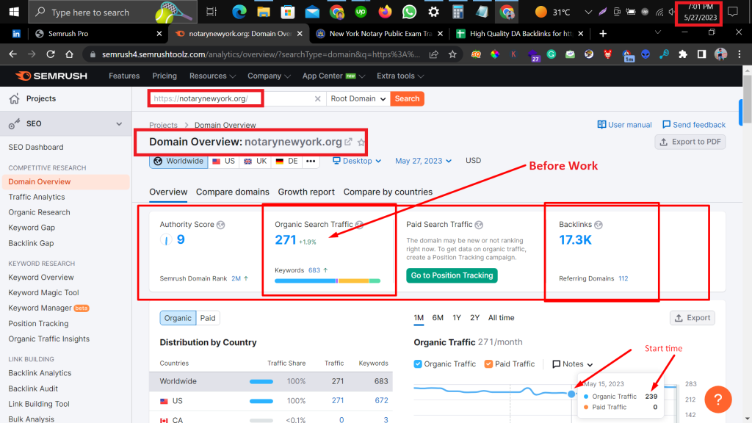The width and height of the screenshot is (752, 423).
Task: Open the Root Domain dropdown
Action: pos(358,99)
